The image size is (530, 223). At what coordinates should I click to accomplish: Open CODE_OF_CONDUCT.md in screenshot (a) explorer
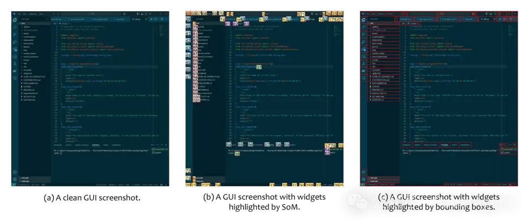(34, 76)
